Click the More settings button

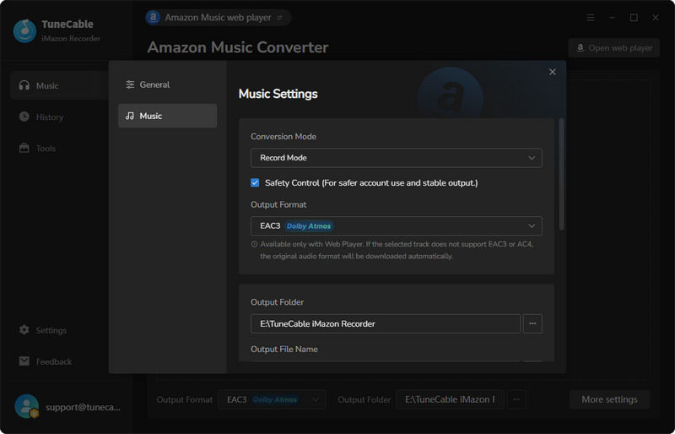(x=609, y=399)
